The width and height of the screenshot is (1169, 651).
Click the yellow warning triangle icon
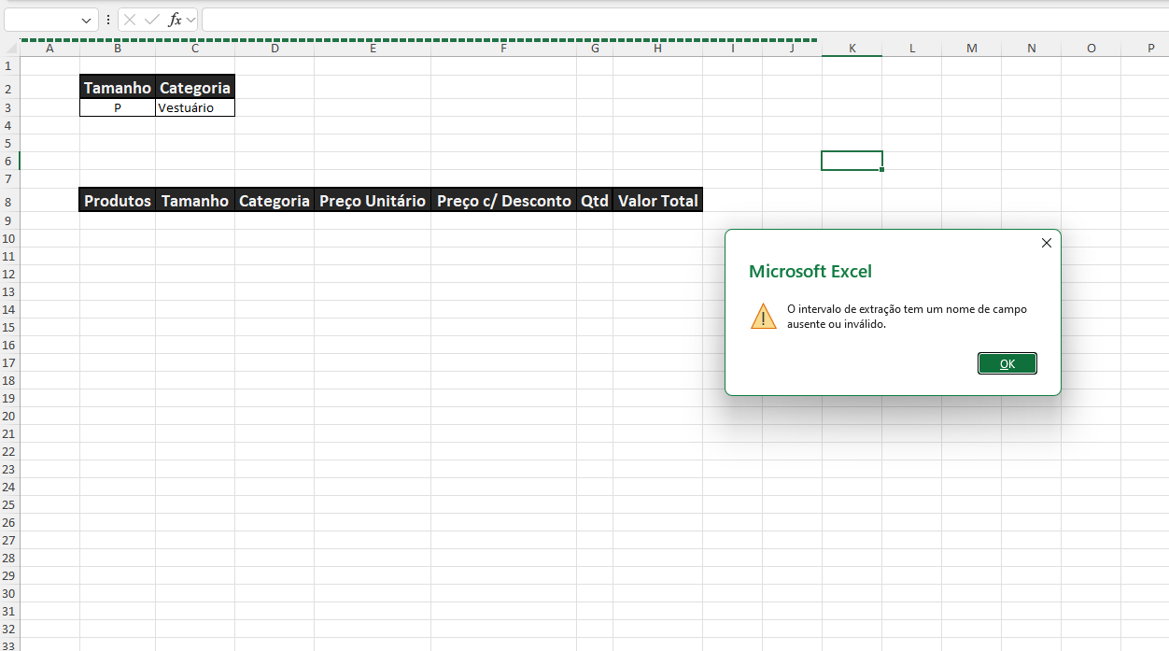coord(763,317)
